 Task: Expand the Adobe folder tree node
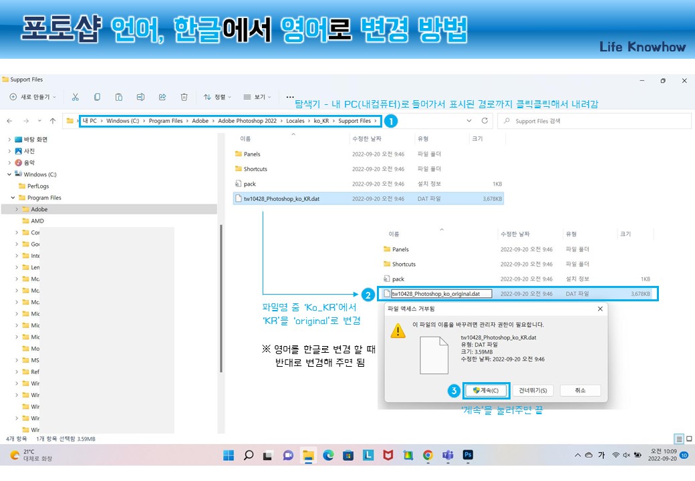tap(17, 210)
